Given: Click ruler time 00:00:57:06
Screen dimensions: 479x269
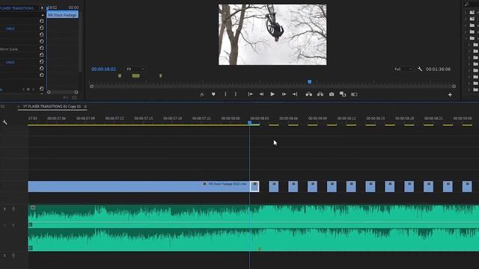Looking at the screenshot, I should click(x=57, y=118).
